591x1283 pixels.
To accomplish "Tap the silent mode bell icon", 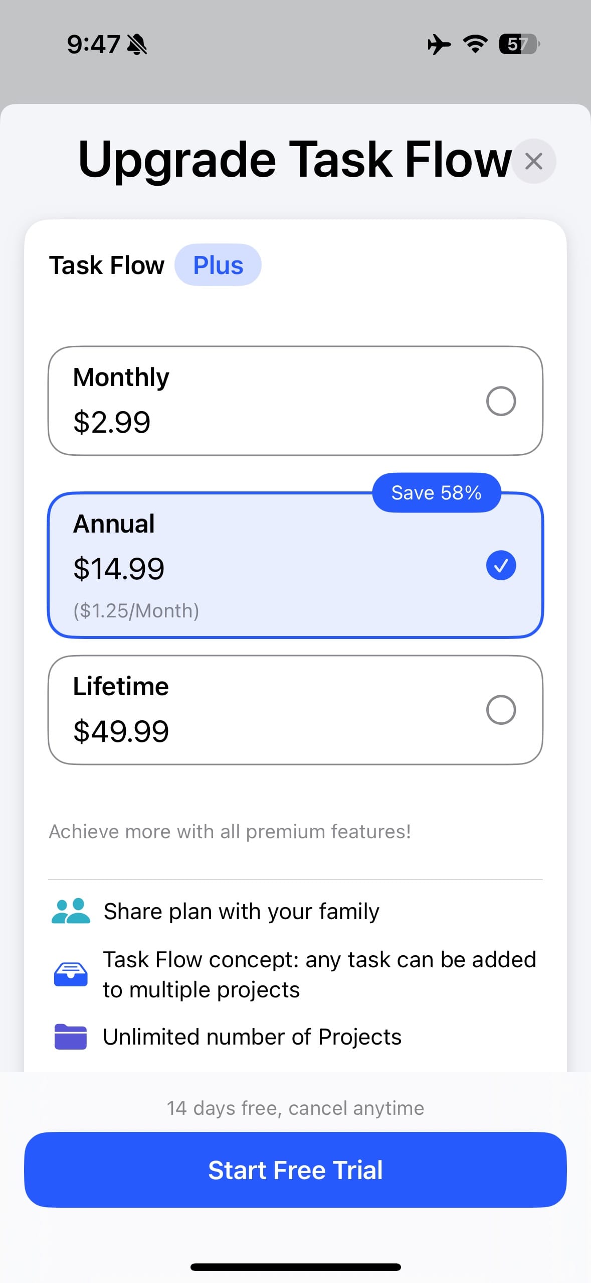I will (136, 44).
